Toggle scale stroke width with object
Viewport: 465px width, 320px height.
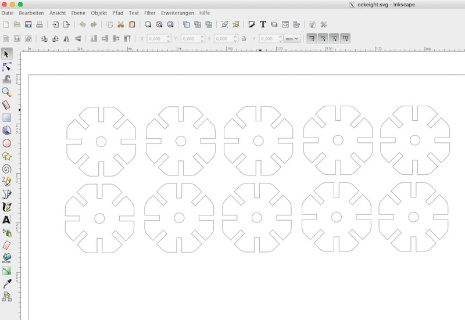click(312, 38)
